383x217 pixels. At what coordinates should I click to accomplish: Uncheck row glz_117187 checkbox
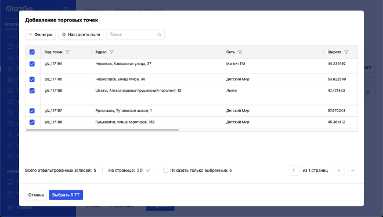[x=32, y=111]
